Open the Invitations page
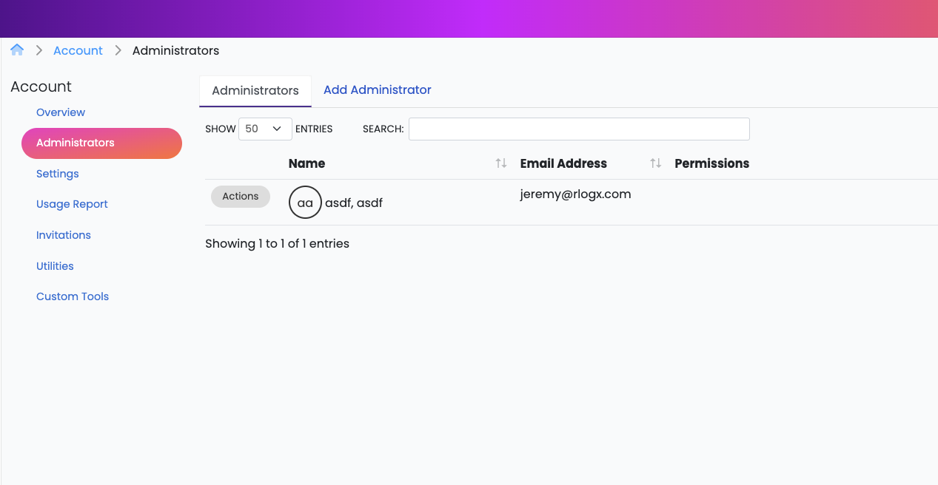The height and width of the screenshot is (485, 938). [x=64, y=235]
